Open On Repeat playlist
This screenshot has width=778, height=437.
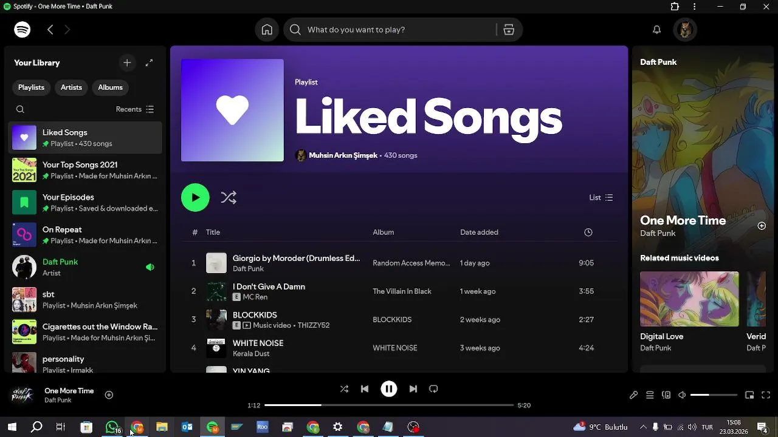point(85,235)
